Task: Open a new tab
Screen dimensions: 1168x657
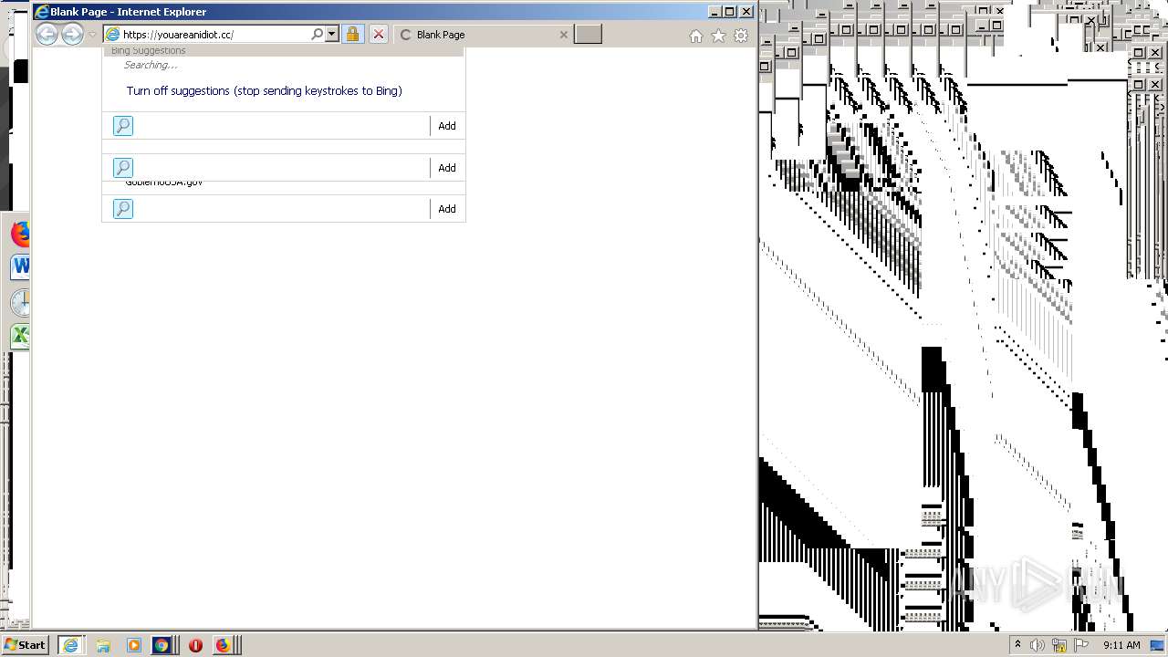Action: pyautogui.click(x=588, y=35)
